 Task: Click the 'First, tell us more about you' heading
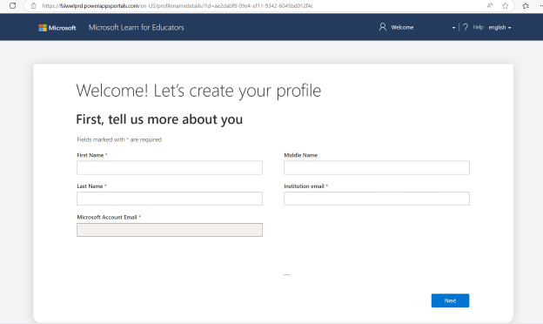[x=159, y=119]
